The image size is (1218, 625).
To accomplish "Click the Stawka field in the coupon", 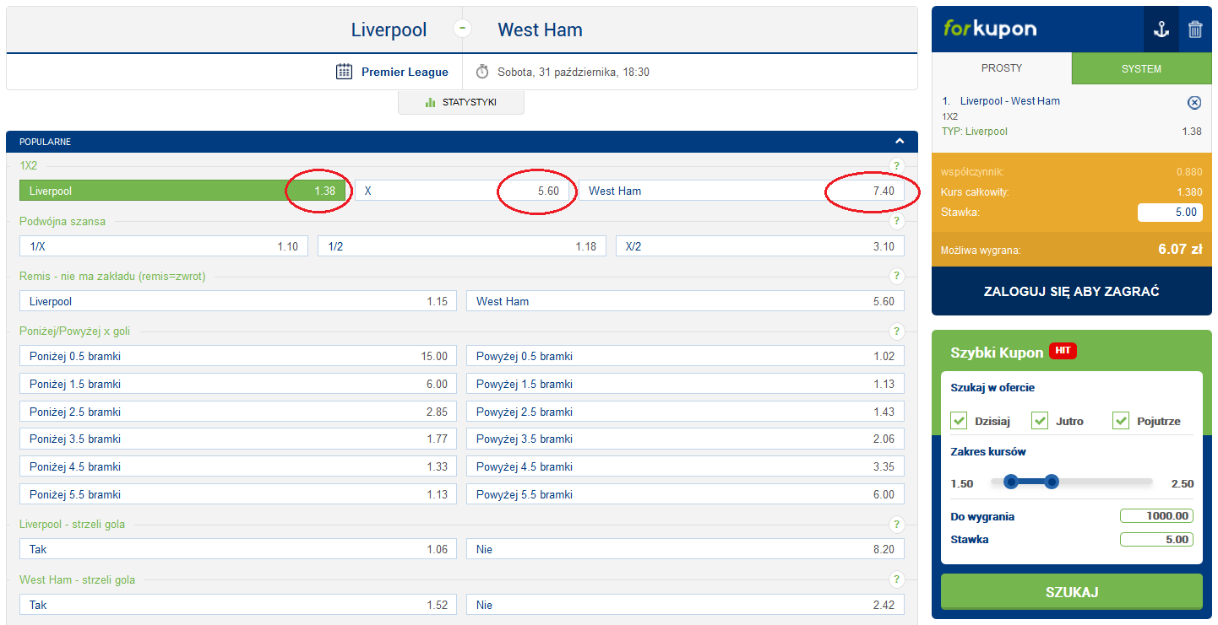I will coord(1170,213).
